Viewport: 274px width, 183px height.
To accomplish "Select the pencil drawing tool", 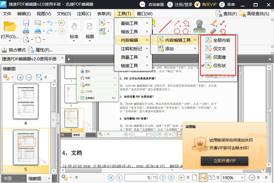I will tap(214, 23).
